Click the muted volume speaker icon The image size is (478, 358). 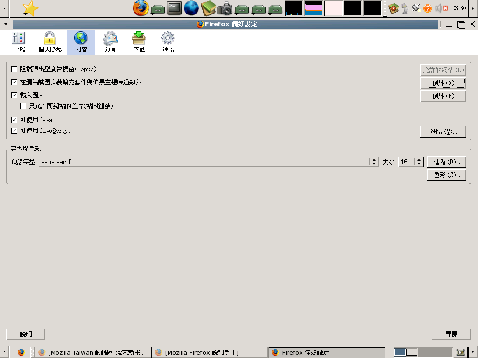click(x=442, y=8)
